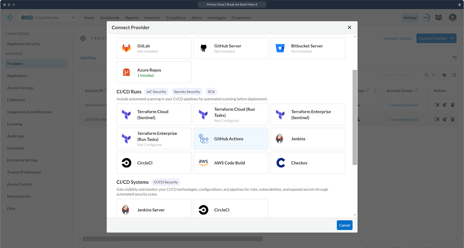Screen dimensions: 464x248
Task: Click the edit pencil icon for prismacloud account
Action: [x=445, y=105]
